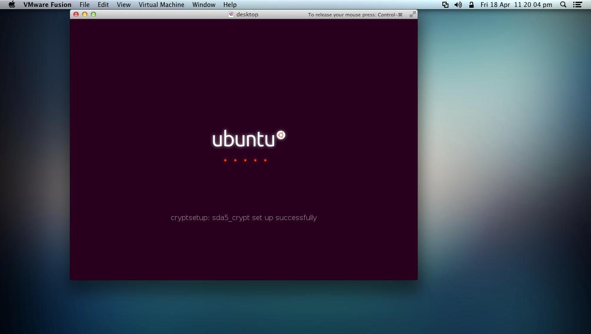Zoom the desktop VM window with green button

pyautogui.click(x=93, y=14)
